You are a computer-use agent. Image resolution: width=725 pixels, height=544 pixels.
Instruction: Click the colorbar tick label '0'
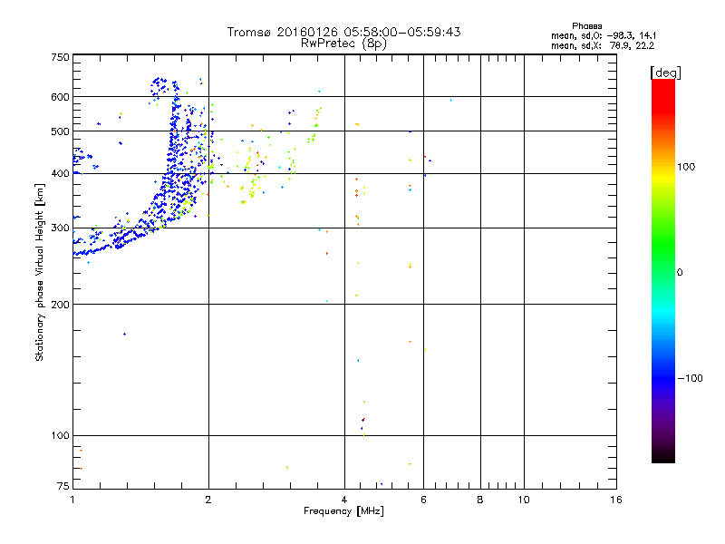680,273
